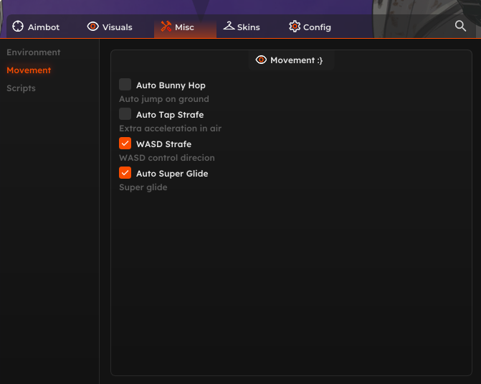Switch to the Config tab label

[x=317, y=27]
